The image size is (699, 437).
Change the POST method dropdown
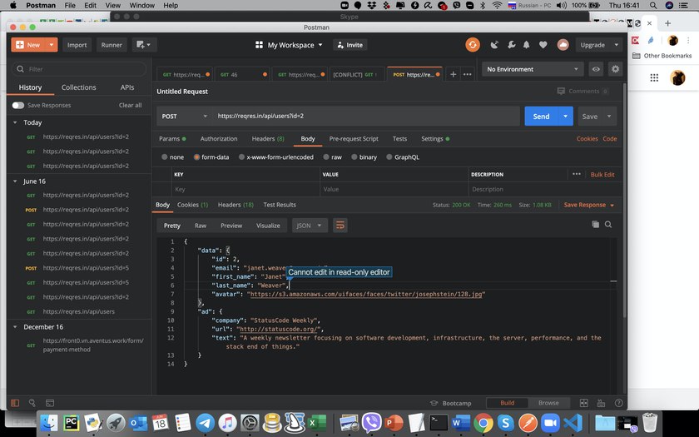[184, 116]
